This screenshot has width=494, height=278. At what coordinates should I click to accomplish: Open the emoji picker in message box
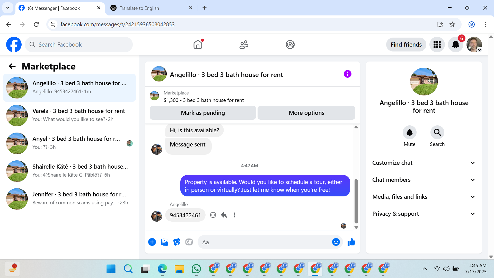(336, 242)
